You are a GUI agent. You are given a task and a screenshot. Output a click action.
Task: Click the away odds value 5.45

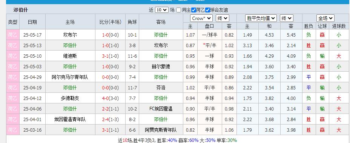pyautogui.click(x=291, y=35)
